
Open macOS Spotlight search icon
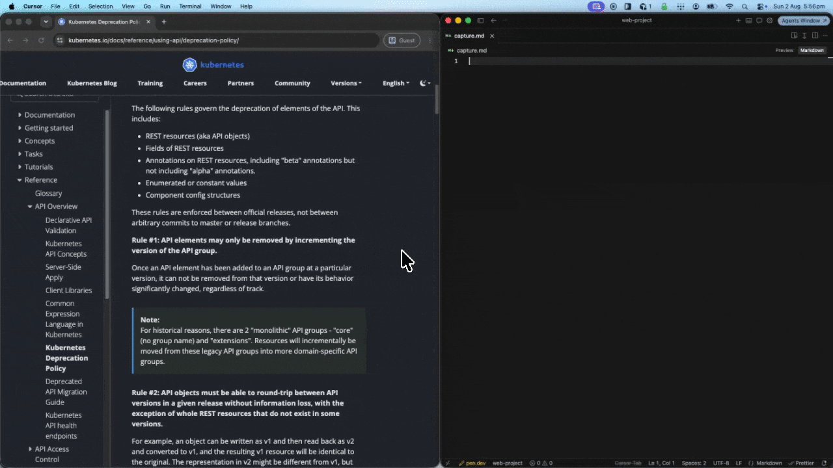point(744,6)
